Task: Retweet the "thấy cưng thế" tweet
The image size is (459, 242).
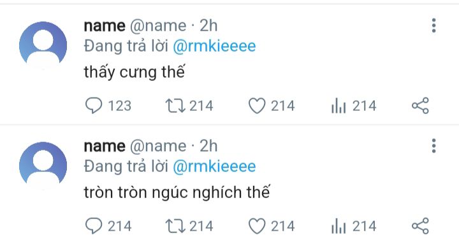Action: pos(175,106)
